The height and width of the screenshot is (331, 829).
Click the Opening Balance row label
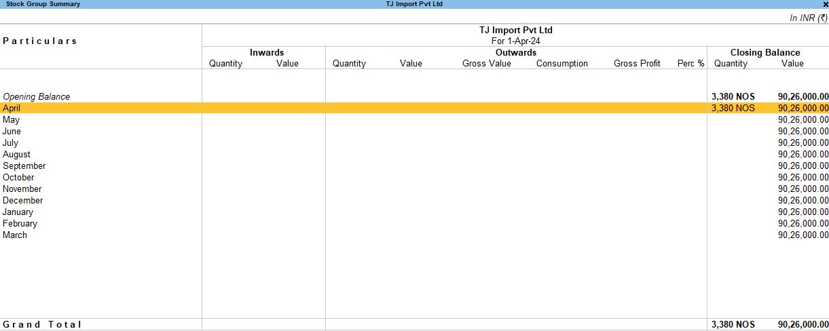coord(37,96)
